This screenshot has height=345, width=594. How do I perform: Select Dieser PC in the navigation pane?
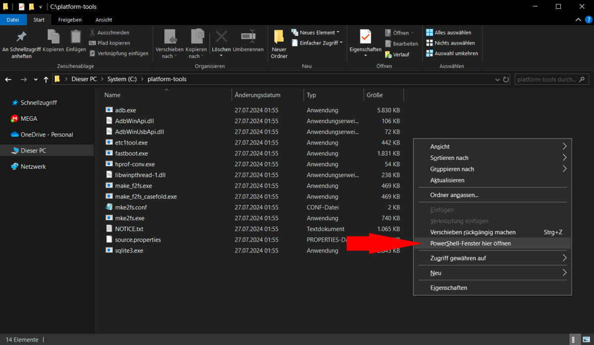pyautogui.click(x=33, y=150)
